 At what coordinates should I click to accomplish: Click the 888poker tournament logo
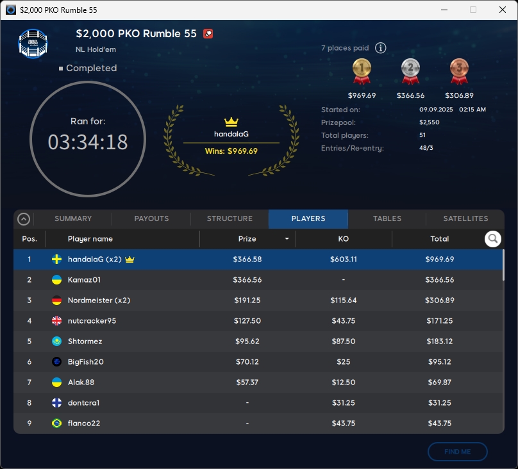pos(33,43)
